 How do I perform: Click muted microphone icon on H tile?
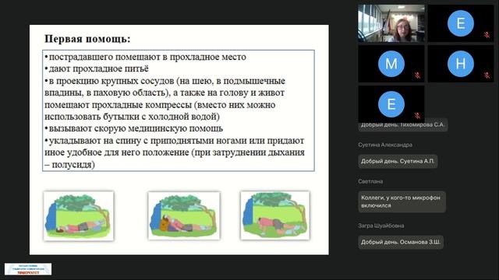tap(487, 75)
